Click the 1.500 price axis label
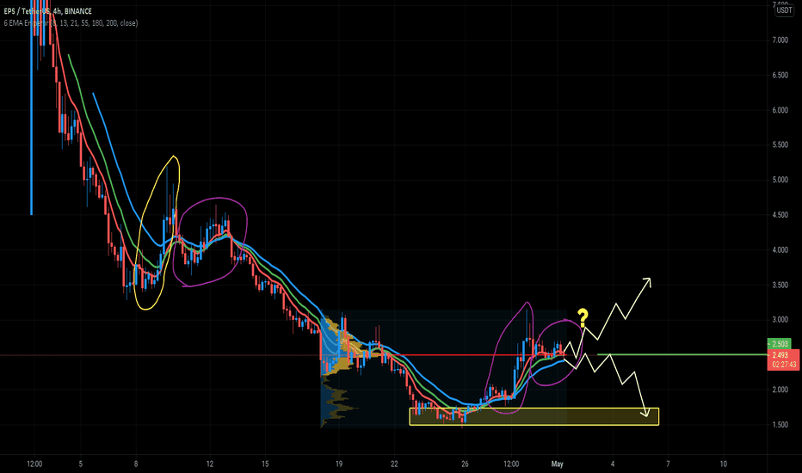Image resolution: width=802 pixels, height=473 pixels. 780,425
